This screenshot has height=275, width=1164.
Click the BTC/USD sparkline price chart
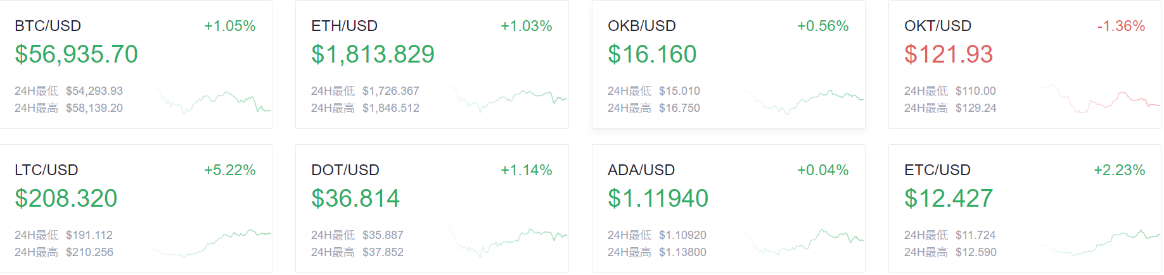tap(210, 100)
